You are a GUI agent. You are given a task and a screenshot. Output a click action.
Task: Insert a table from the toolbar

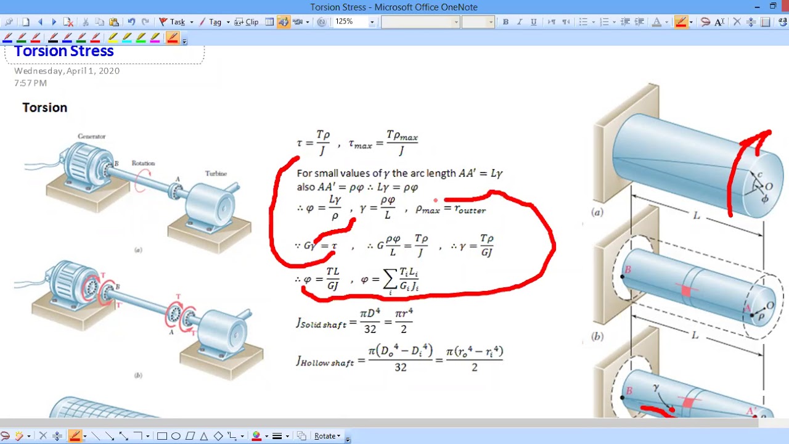tap(269, 22)
